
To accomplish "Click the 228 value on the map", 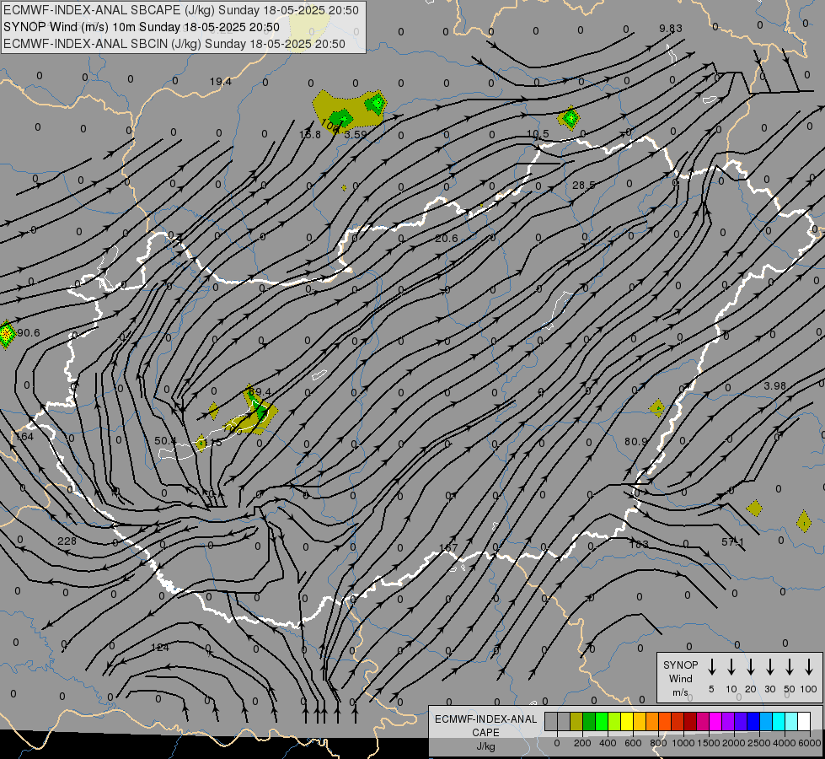I will point(67,541).
